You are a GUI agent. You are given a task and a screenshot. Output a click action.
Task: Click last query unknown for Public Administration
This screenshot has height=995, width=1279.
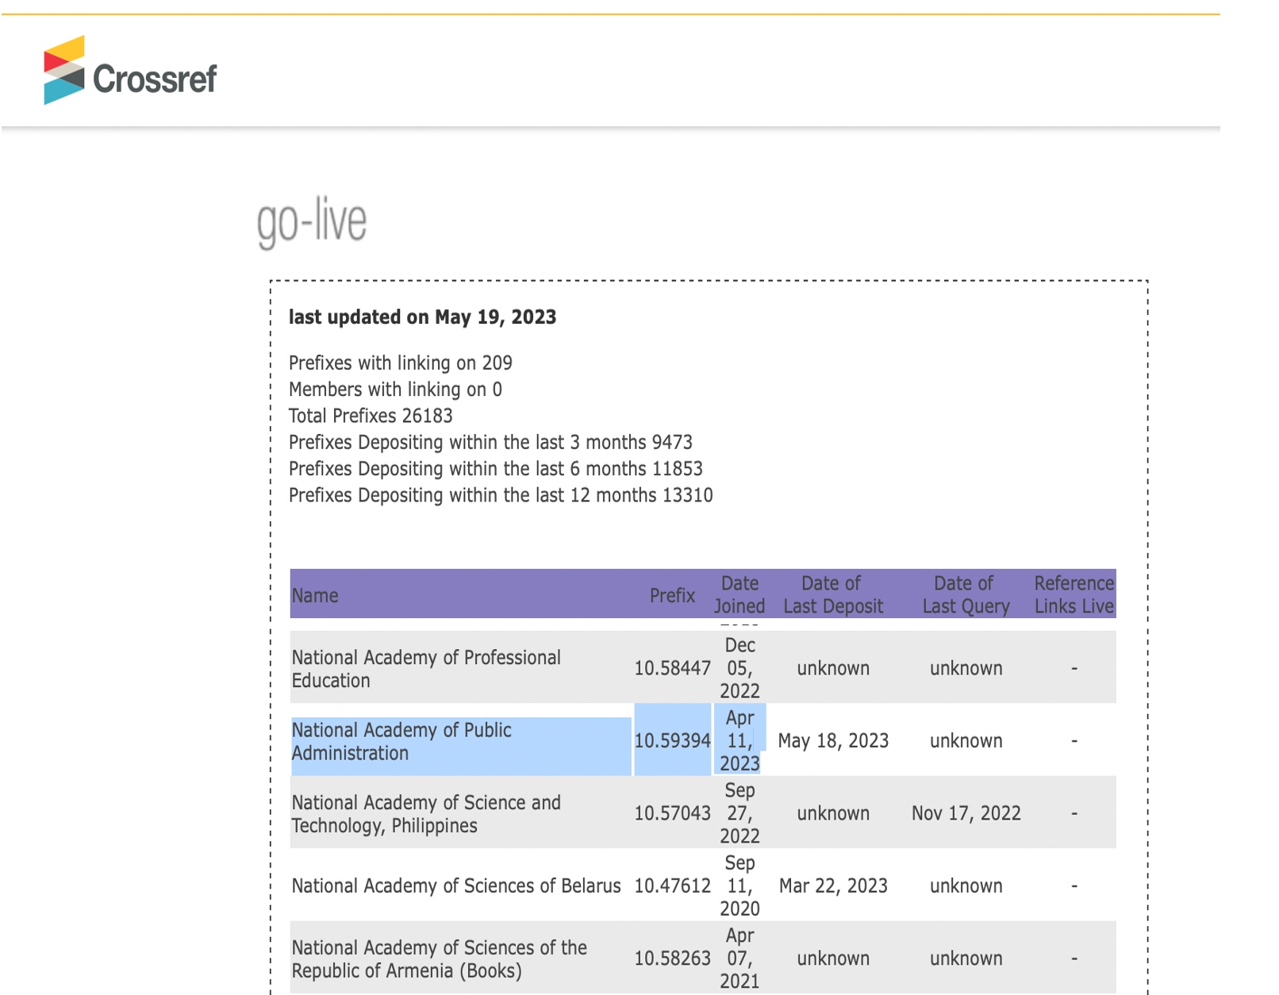966,740
